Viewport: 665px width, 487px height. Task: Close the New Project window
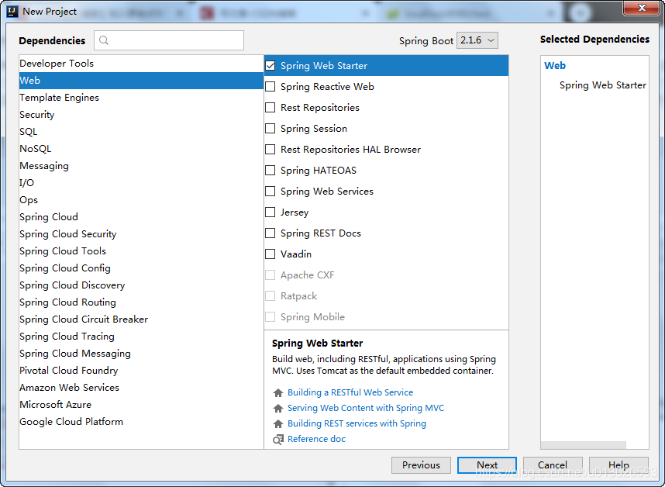pyautogui.click(x=642, y=8)
